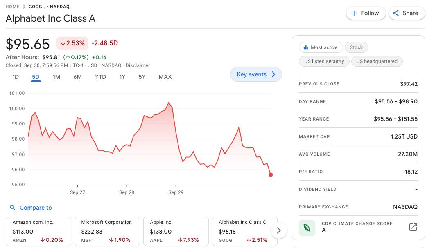Select the US headquartered chip
The width and height of the screenshot is (427, 248).
tap(377, 61)
